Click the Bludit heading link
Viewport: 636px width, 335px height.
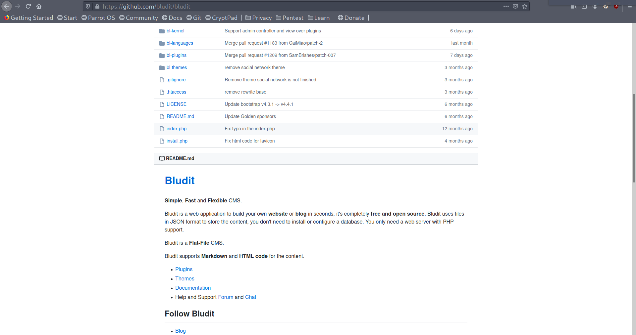[x=180, y=181]
